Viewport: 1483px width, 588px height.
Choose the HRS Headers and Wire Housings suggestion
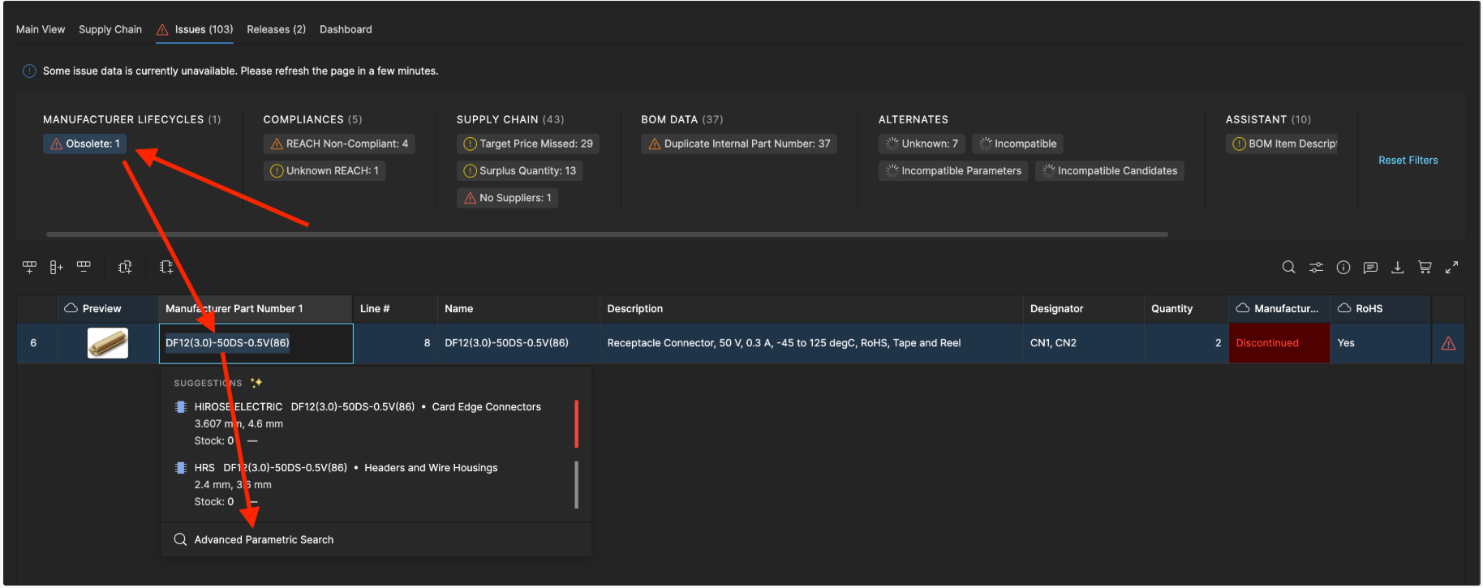pos(374,484)
